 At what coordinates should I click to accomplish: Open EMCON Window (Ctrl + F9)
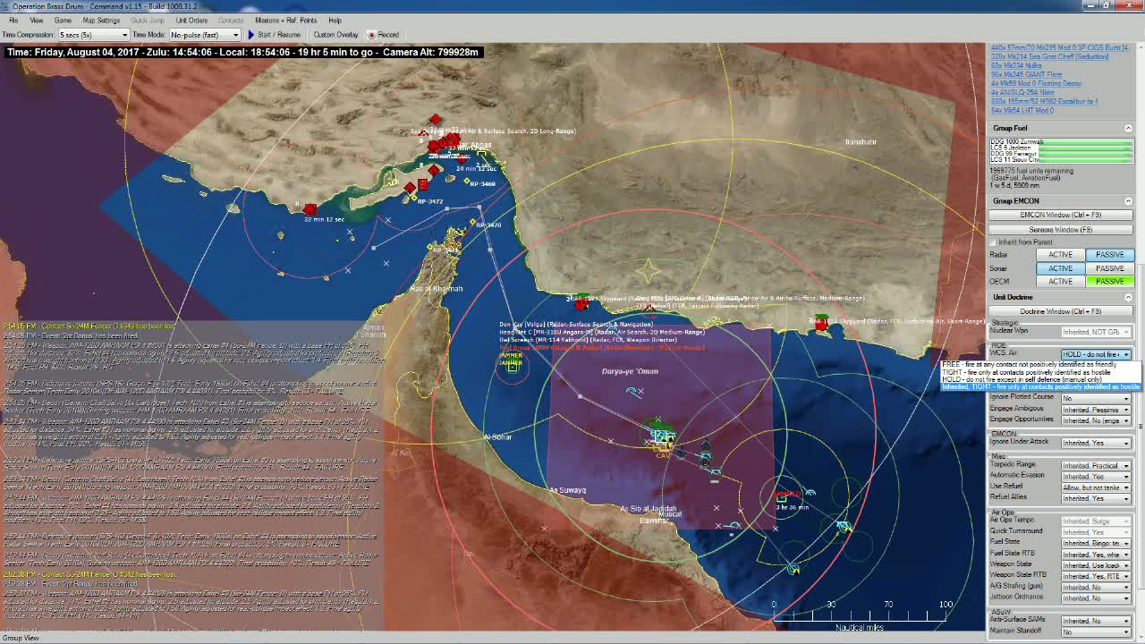[1060, 215]
